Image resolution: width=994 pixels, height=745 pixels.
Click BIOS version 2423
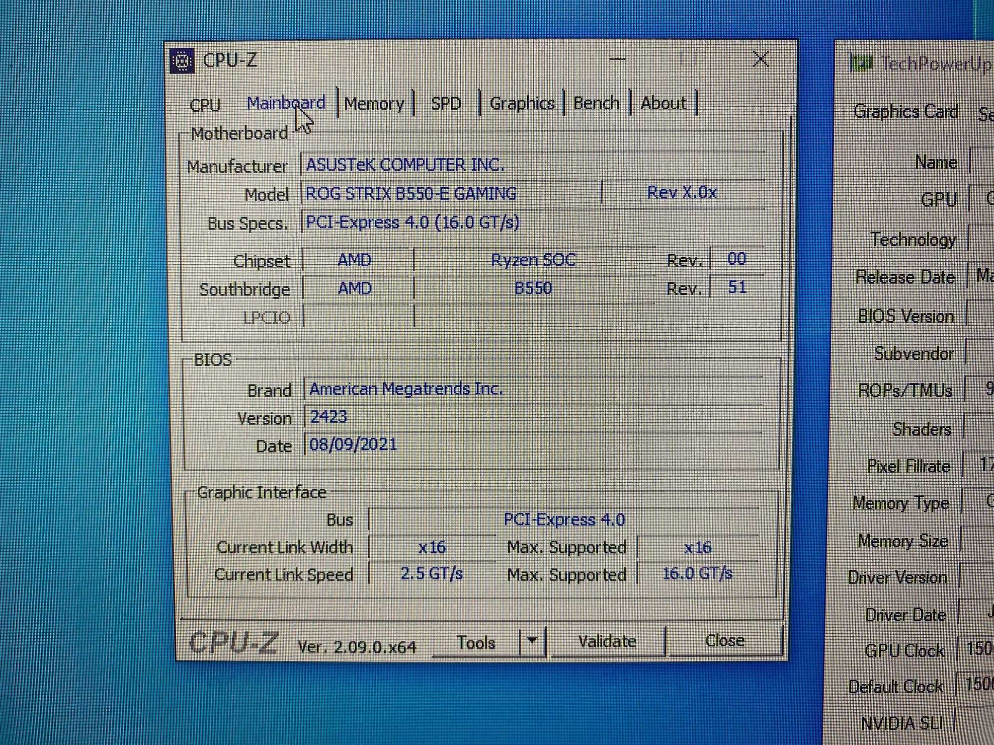(x=533, y=417)
